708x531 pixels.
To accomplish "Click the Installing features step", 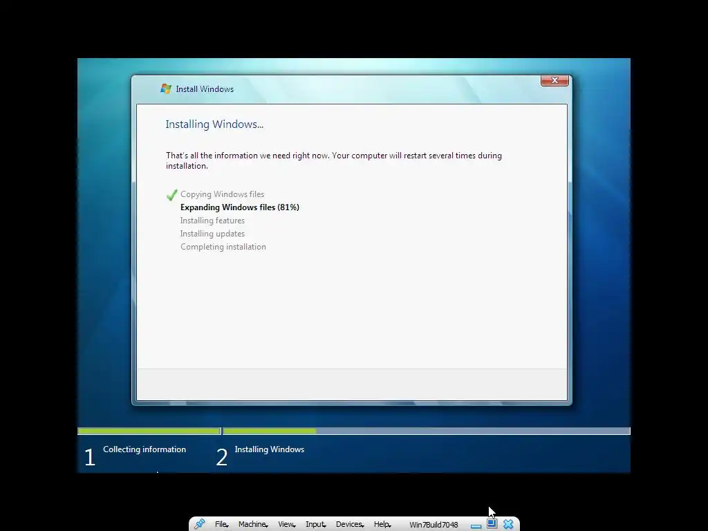I will [213, 221].
